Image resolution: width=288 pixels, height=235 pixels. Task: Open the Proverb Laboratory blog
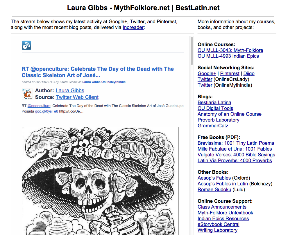pos(218,120)
